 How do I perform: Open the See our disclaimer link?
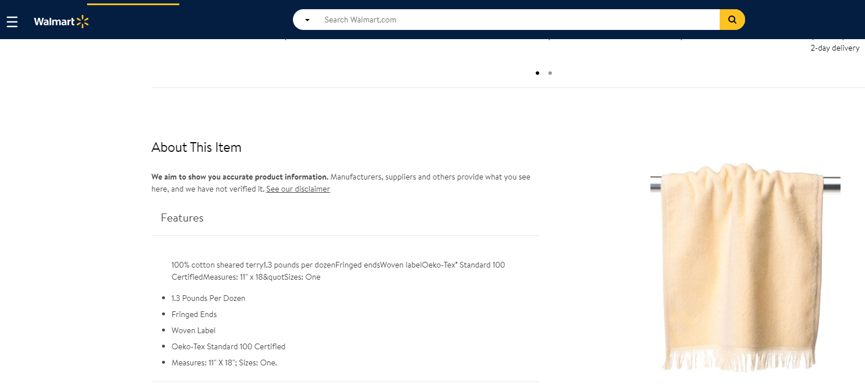pyautogui.click(x=298, y=189)
